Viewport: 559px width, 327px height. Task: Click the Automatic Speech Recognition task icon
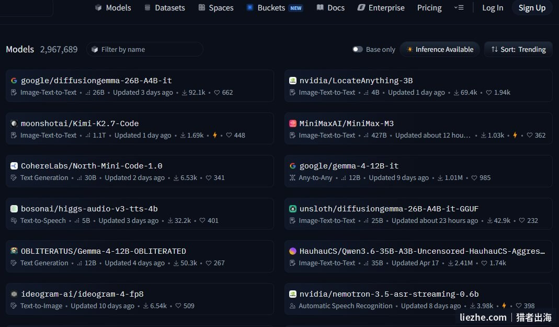(x=292, y=306)
